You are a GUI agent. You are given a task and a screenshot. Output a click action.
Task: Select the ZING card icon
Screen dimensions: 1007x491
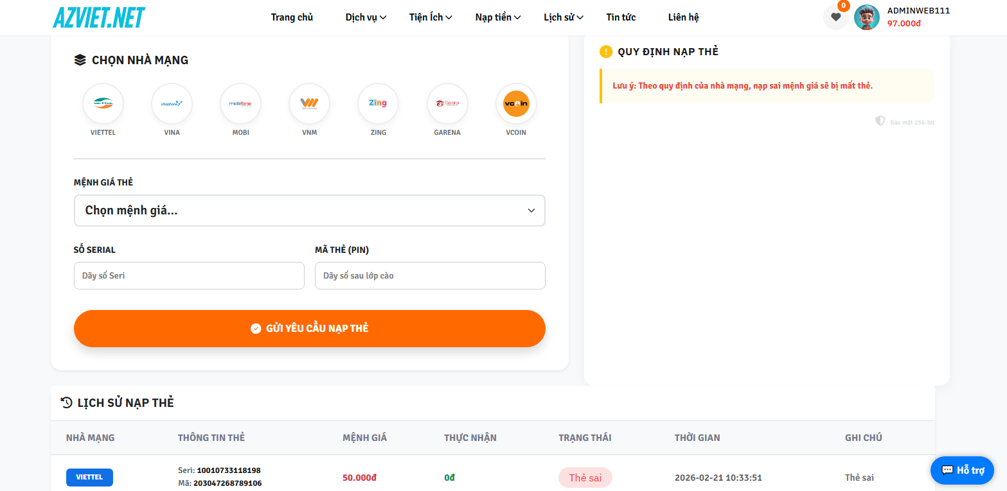point(378,103)
